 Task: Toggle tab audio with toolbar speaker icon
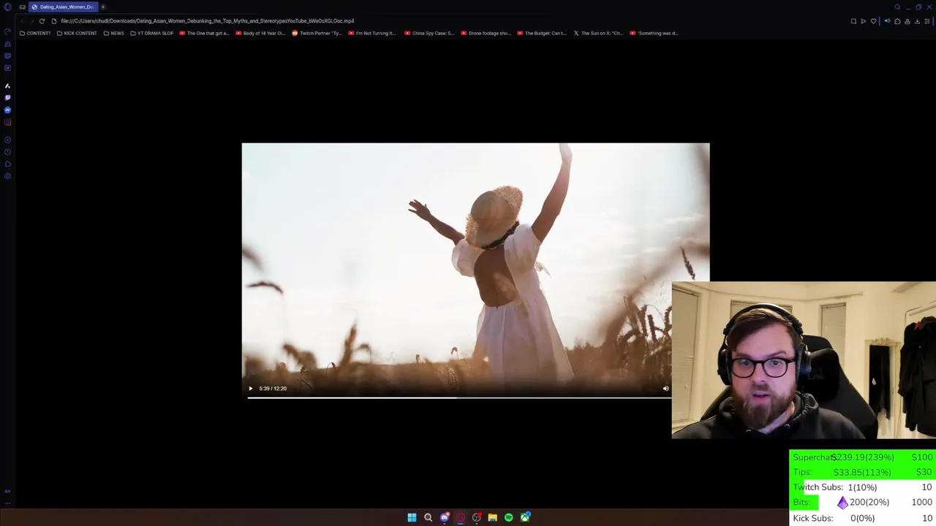pos(887,21)
